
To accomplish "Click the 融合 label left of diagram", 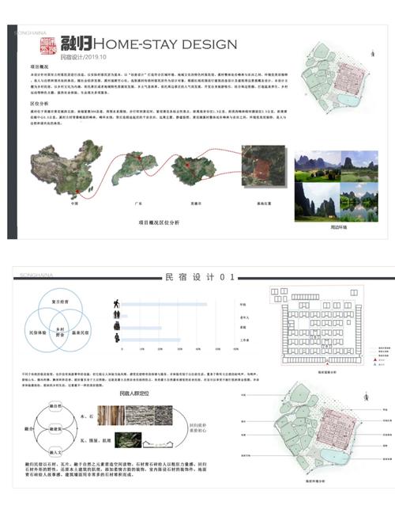I will [x=29, y=428].
